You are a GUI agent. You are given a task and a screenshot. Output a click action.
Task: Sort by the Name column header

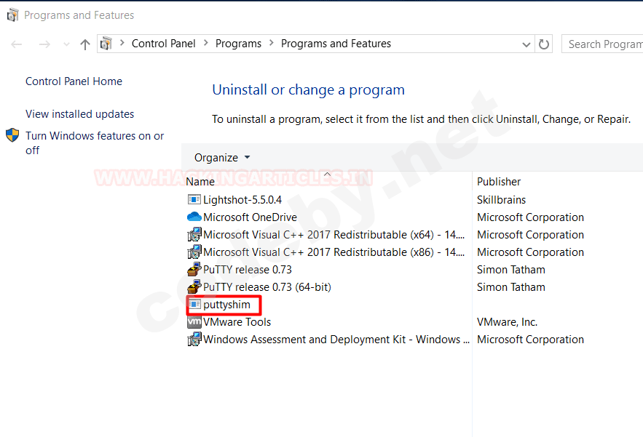pos(200,182)
